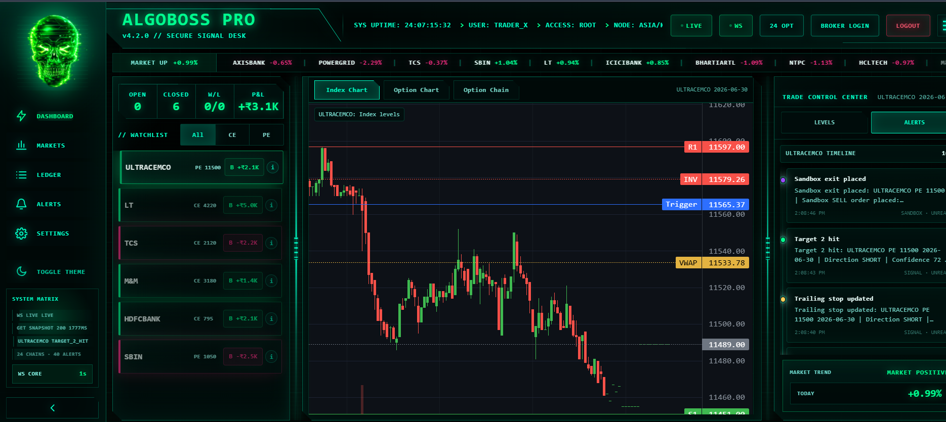Click the B +₹5.0K badge on LT
The width and height of the screenshot is (946, 422).
[243, 205]
